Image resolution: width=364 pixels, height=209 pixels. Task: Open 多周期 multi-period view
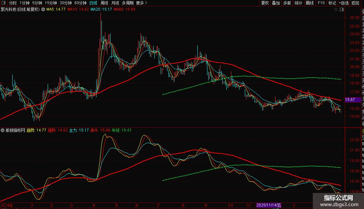pyautogui.click(x=128, y=3)
